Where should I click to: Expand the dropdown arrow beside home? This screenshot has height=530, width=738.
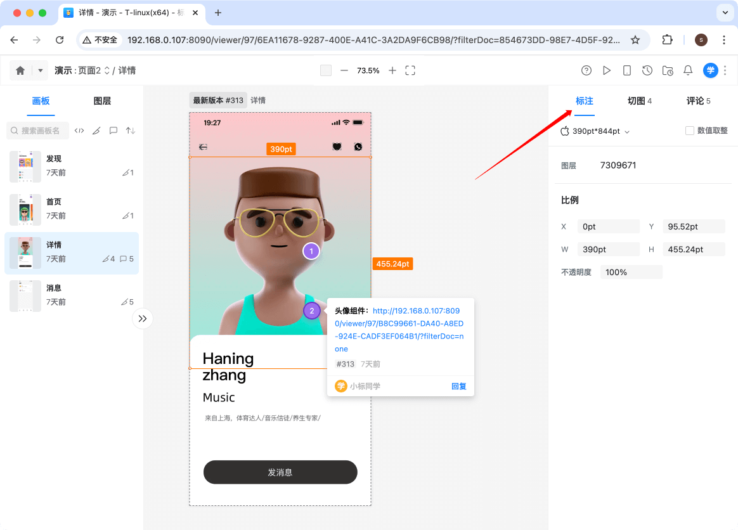pyautogui.click(x=41, y=70)
